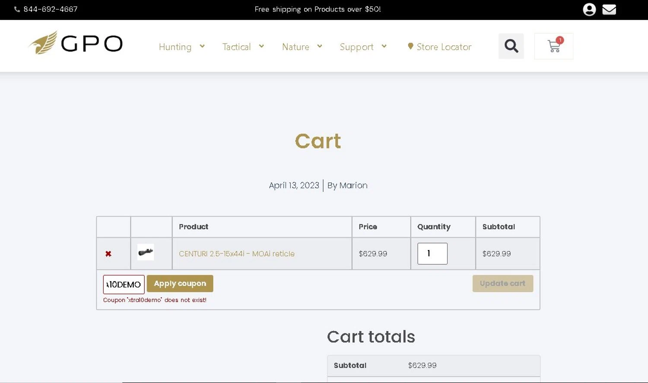Click the free shipping banner text
Image resolution: width=648 pixels, height=383 pixels.
(318, 9)
